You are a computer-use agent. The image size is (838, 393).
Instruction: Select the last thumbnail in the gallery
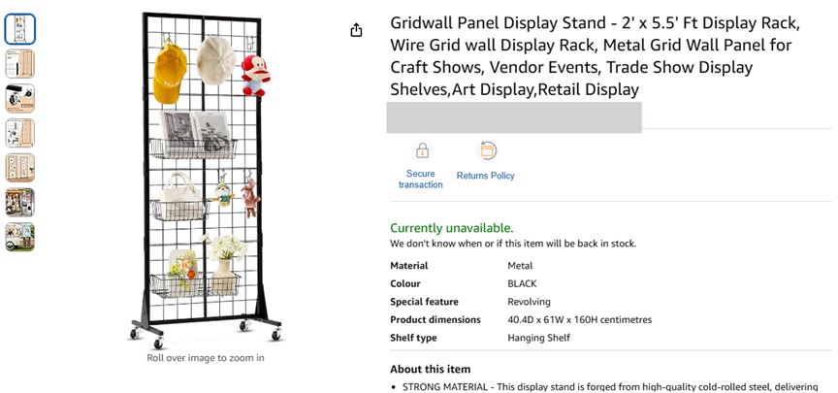(19, 237)
